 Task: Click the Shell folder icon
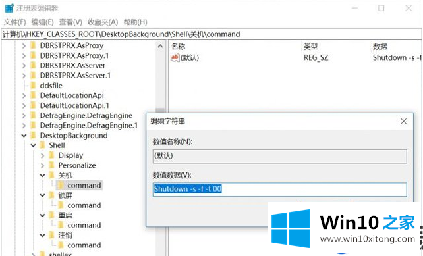[x=42, y=145]
